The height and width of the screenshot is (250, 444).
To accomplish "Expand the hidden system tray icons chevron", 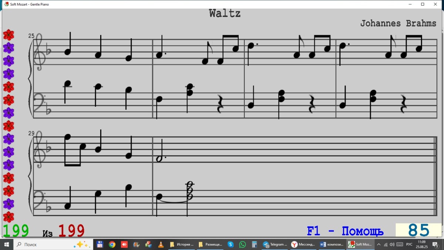I will point(379,244).
